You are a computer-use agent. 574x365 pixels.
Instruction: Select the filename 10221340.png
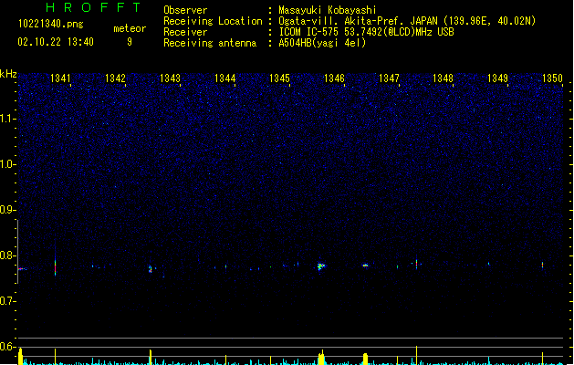[x=51, y=24]
